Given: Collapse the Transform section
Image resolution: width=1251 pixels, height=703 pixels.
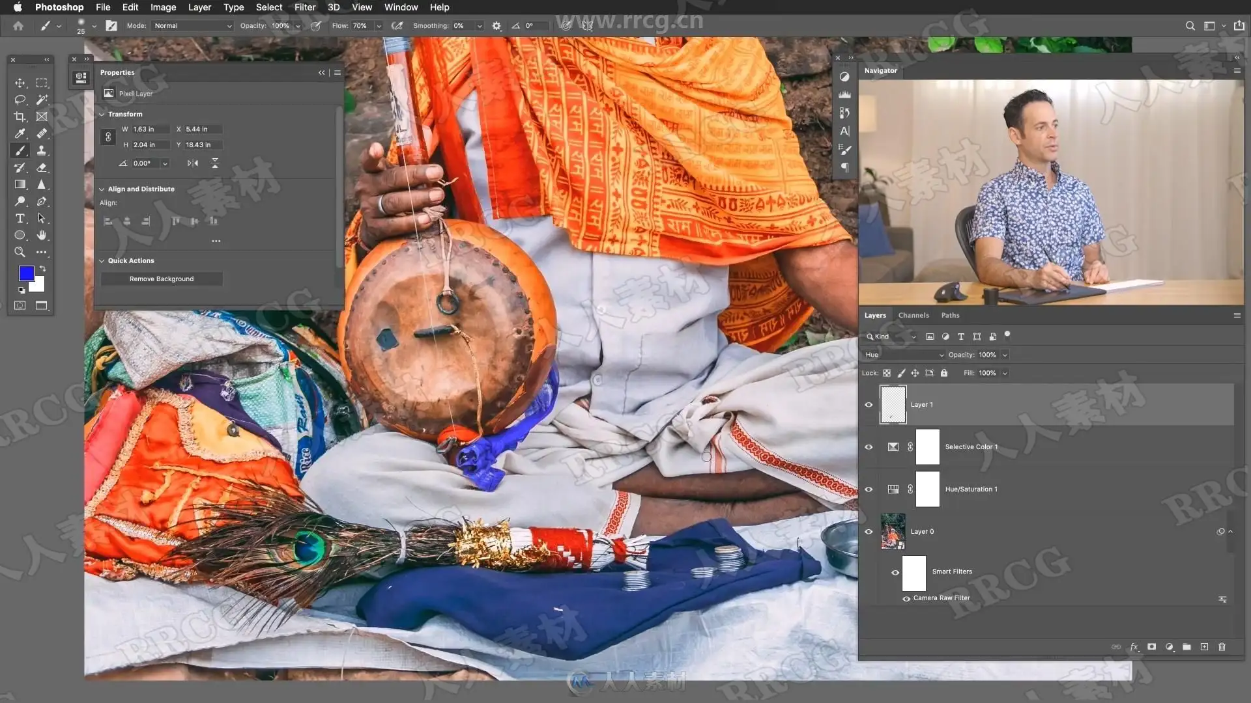Looking at the screenshot, I should click(x=102, y=114).
